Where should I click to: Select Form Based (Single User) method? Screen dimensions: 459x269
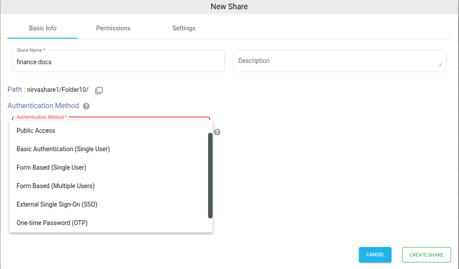point(51,167)
